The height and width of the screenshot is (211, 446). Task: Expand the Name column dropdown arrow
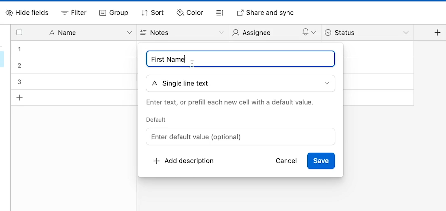pos(129,33)
